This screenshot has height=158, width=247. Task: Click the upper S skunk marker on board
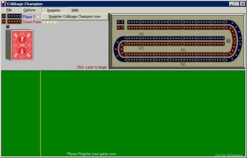pyautogui.click(x=141, y=34)
